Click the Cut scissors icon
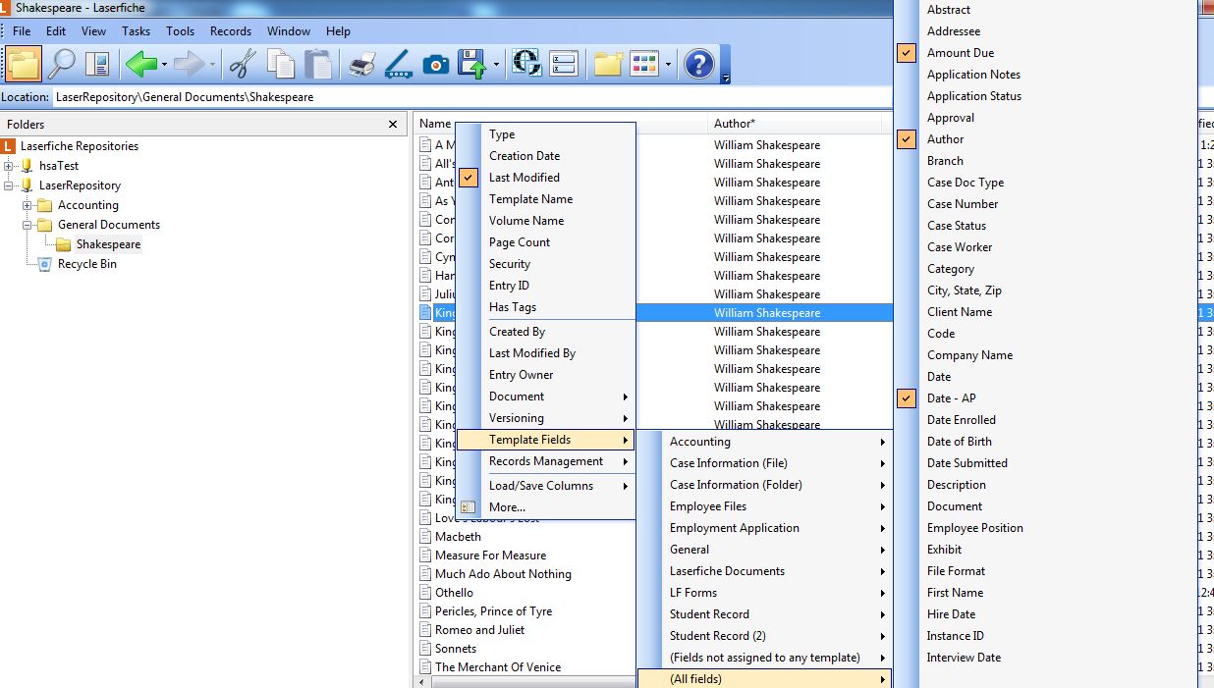Image resolution: width=1214 pixels, height=688 pixels. [243, 65]
